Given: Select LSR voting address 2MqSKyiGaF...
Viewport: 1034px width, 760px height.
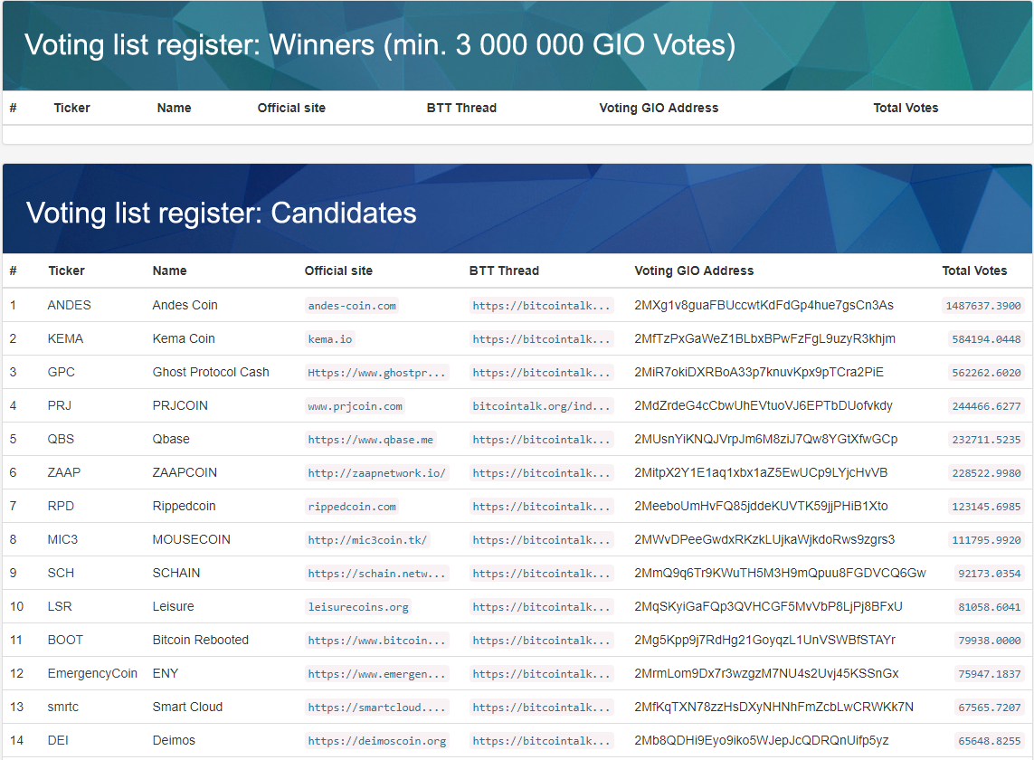Looking at the screenshot, I should coord(768,606).
